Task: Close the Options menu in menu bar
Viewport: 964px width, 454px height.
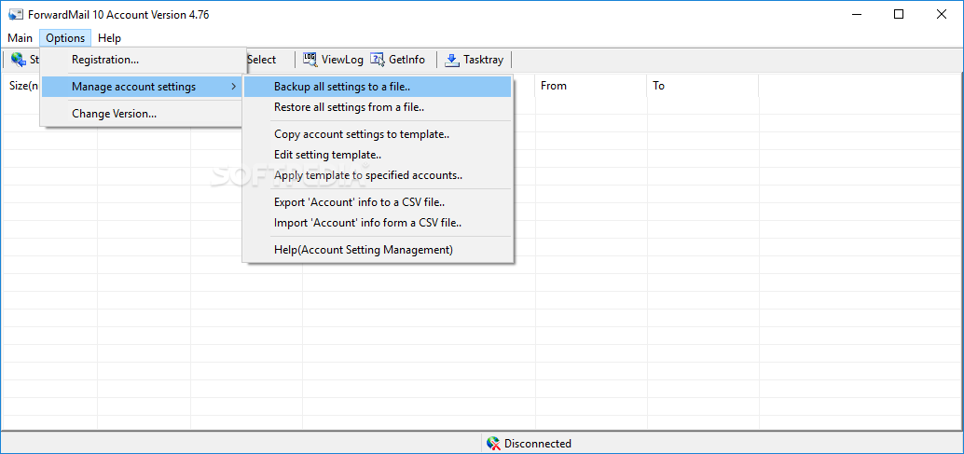Action: click(x=65, y=38)
